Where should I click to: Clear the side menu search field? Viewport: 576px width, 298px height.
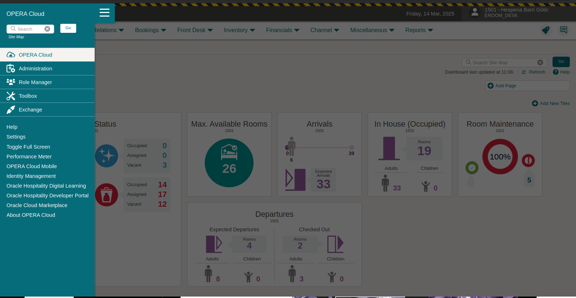tap(47, 29)
